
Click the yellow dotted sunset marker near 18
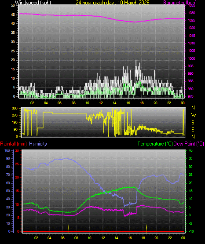coord(146,228)
